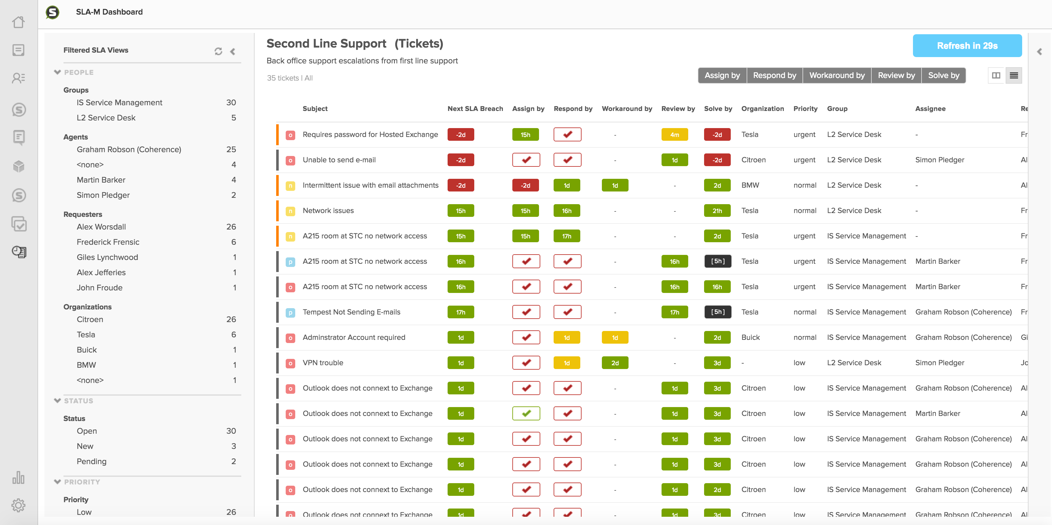The image size is (1052, 525).
Task: Collapse the STATUS section
Action: pos(57,401)
